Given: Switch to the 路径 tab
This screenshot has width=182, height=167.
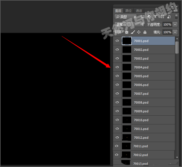Looking at the screenshot, I should (128, 11).
